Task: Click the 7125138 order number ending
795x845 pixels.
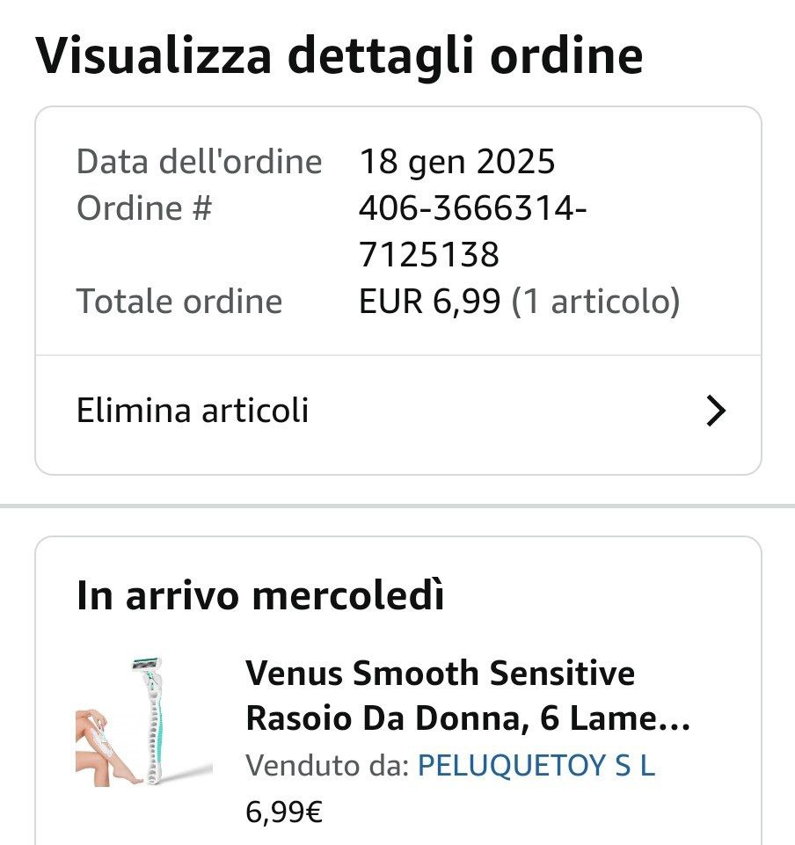Action: click(429, 255)
